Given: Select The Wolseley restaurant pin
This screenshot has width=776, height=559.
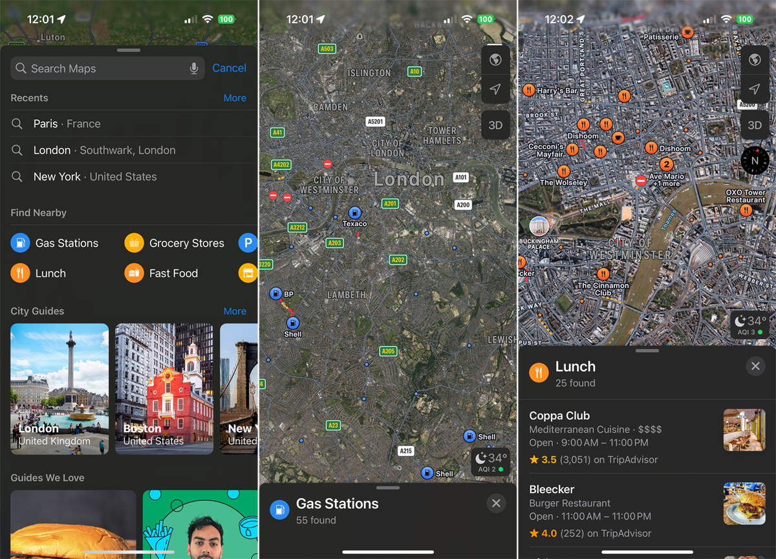Looking at the screenshot, I should tap(564, 171).
